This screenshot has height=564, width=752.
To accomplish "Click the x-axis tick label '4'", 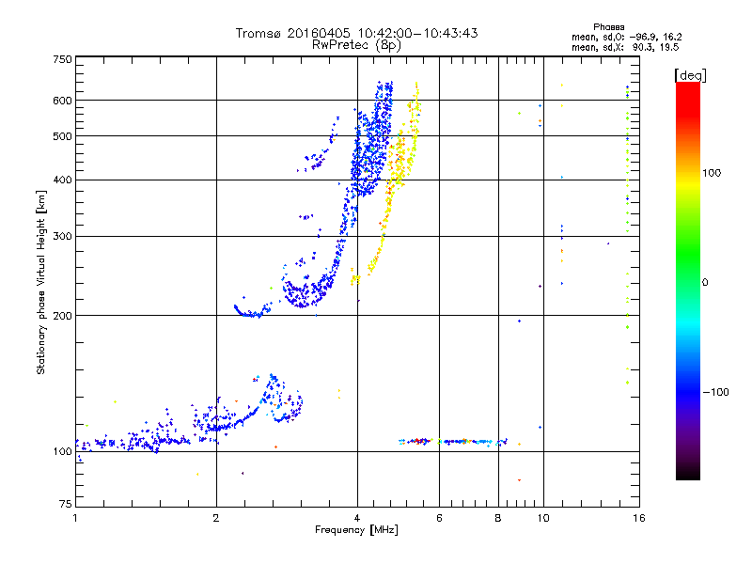I will (357, 518).
